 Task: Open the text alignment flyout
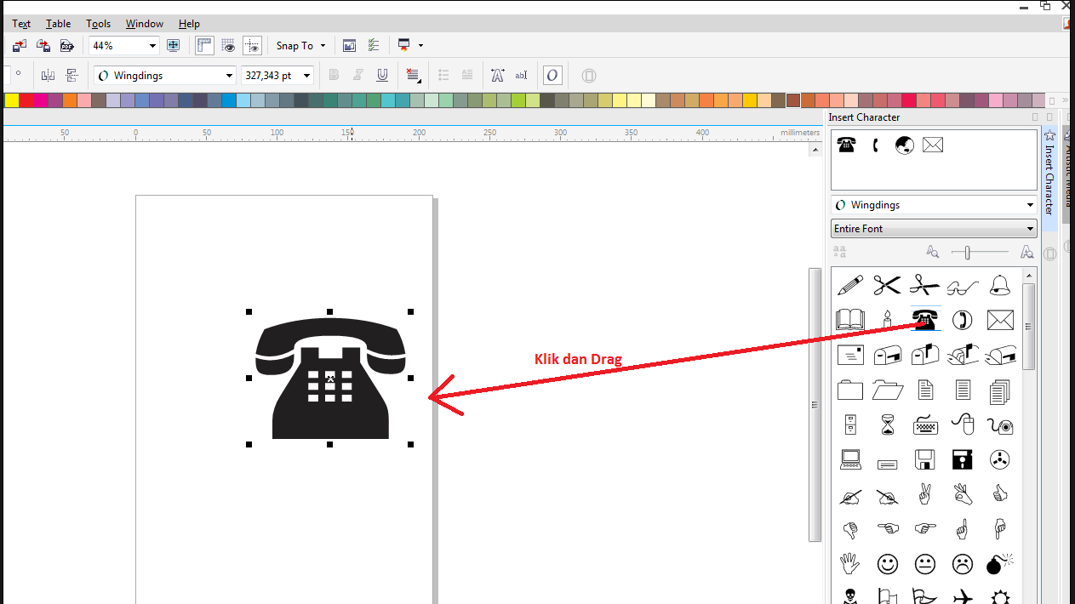(414, 76)
